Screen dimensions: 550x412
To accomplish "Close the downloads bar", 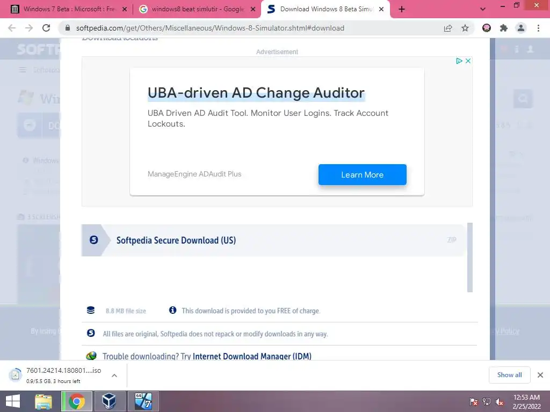I will point(540,375).
